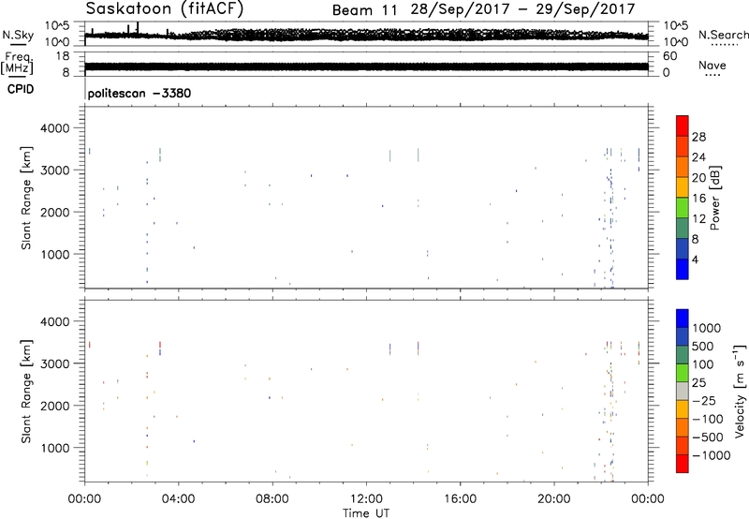Click the red -1000 segment of velocity colorbar
This screenshot has width=749, height=519.
click(683, 464)
